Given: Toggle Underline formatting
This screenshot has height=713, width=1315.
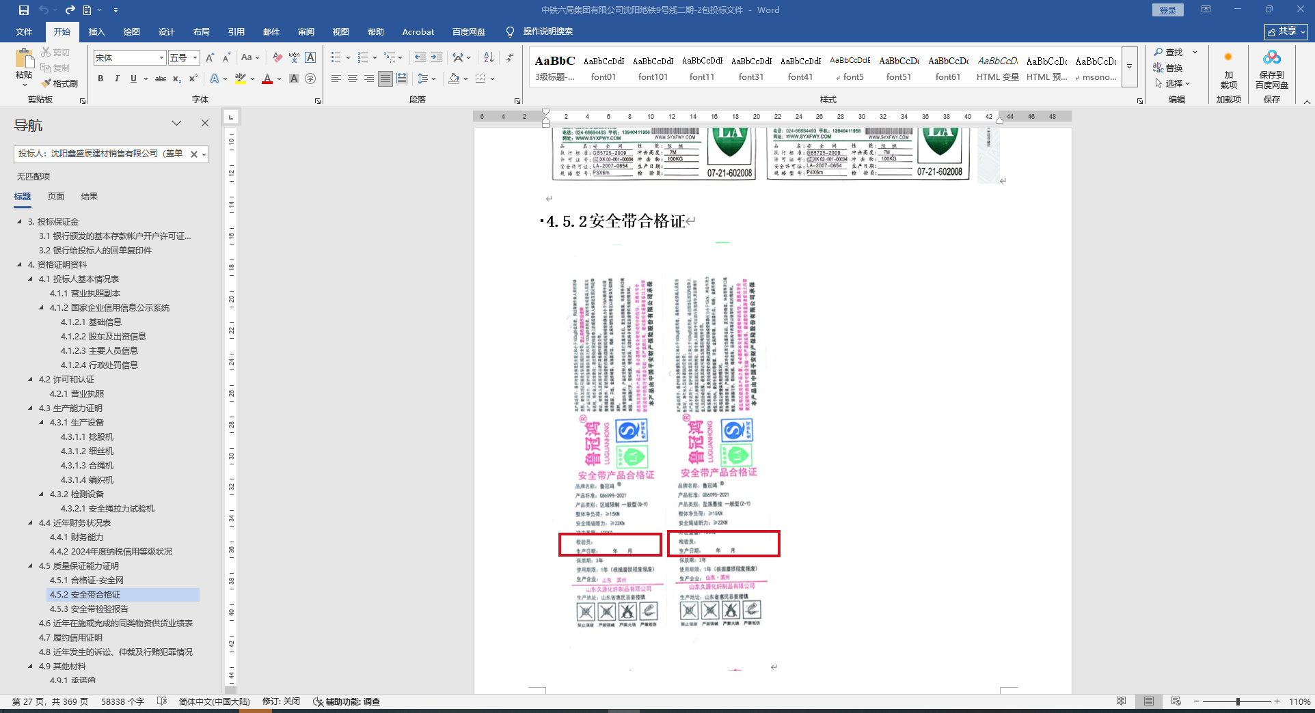Looking at the screenshot, I should point(133,79).
